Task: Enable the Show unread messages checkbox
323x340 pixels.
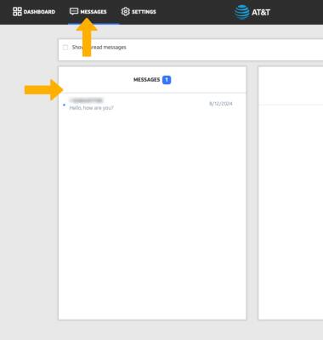Action: (x=65, y=48)
